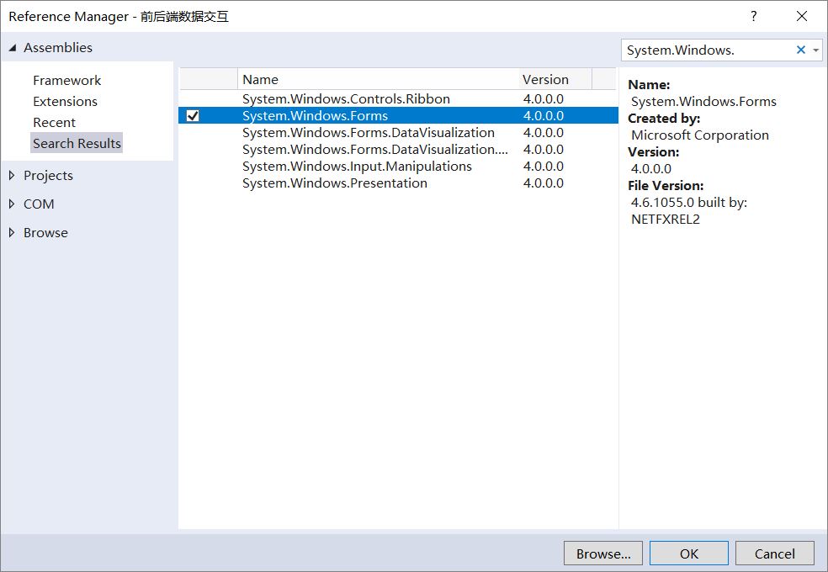Collapse the Assemblies section
This screenshot has width=828, height=572.
pyautogui.click(x=12, y=48)
